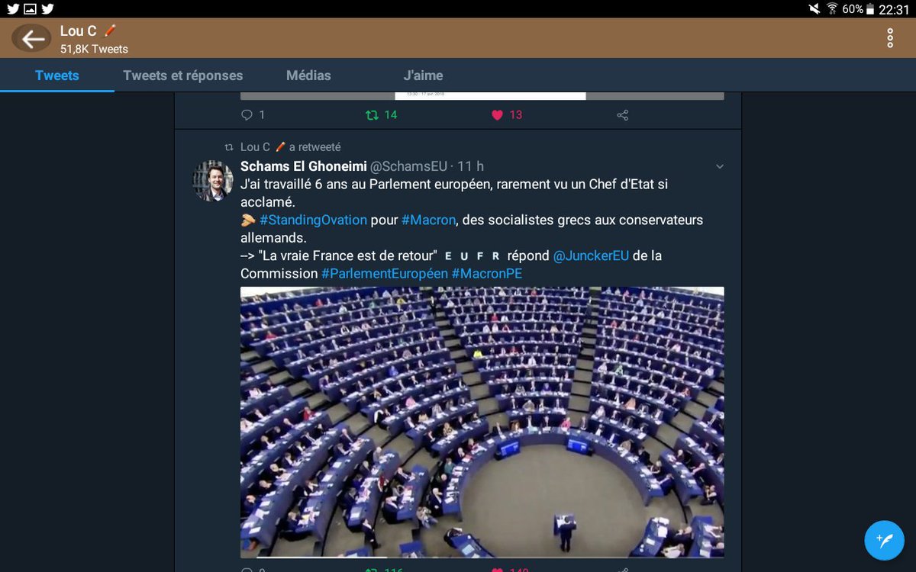This screenshot has width=916, height=572.
Task: Tap the back arrow button
Action: click(x=31, y=39)
